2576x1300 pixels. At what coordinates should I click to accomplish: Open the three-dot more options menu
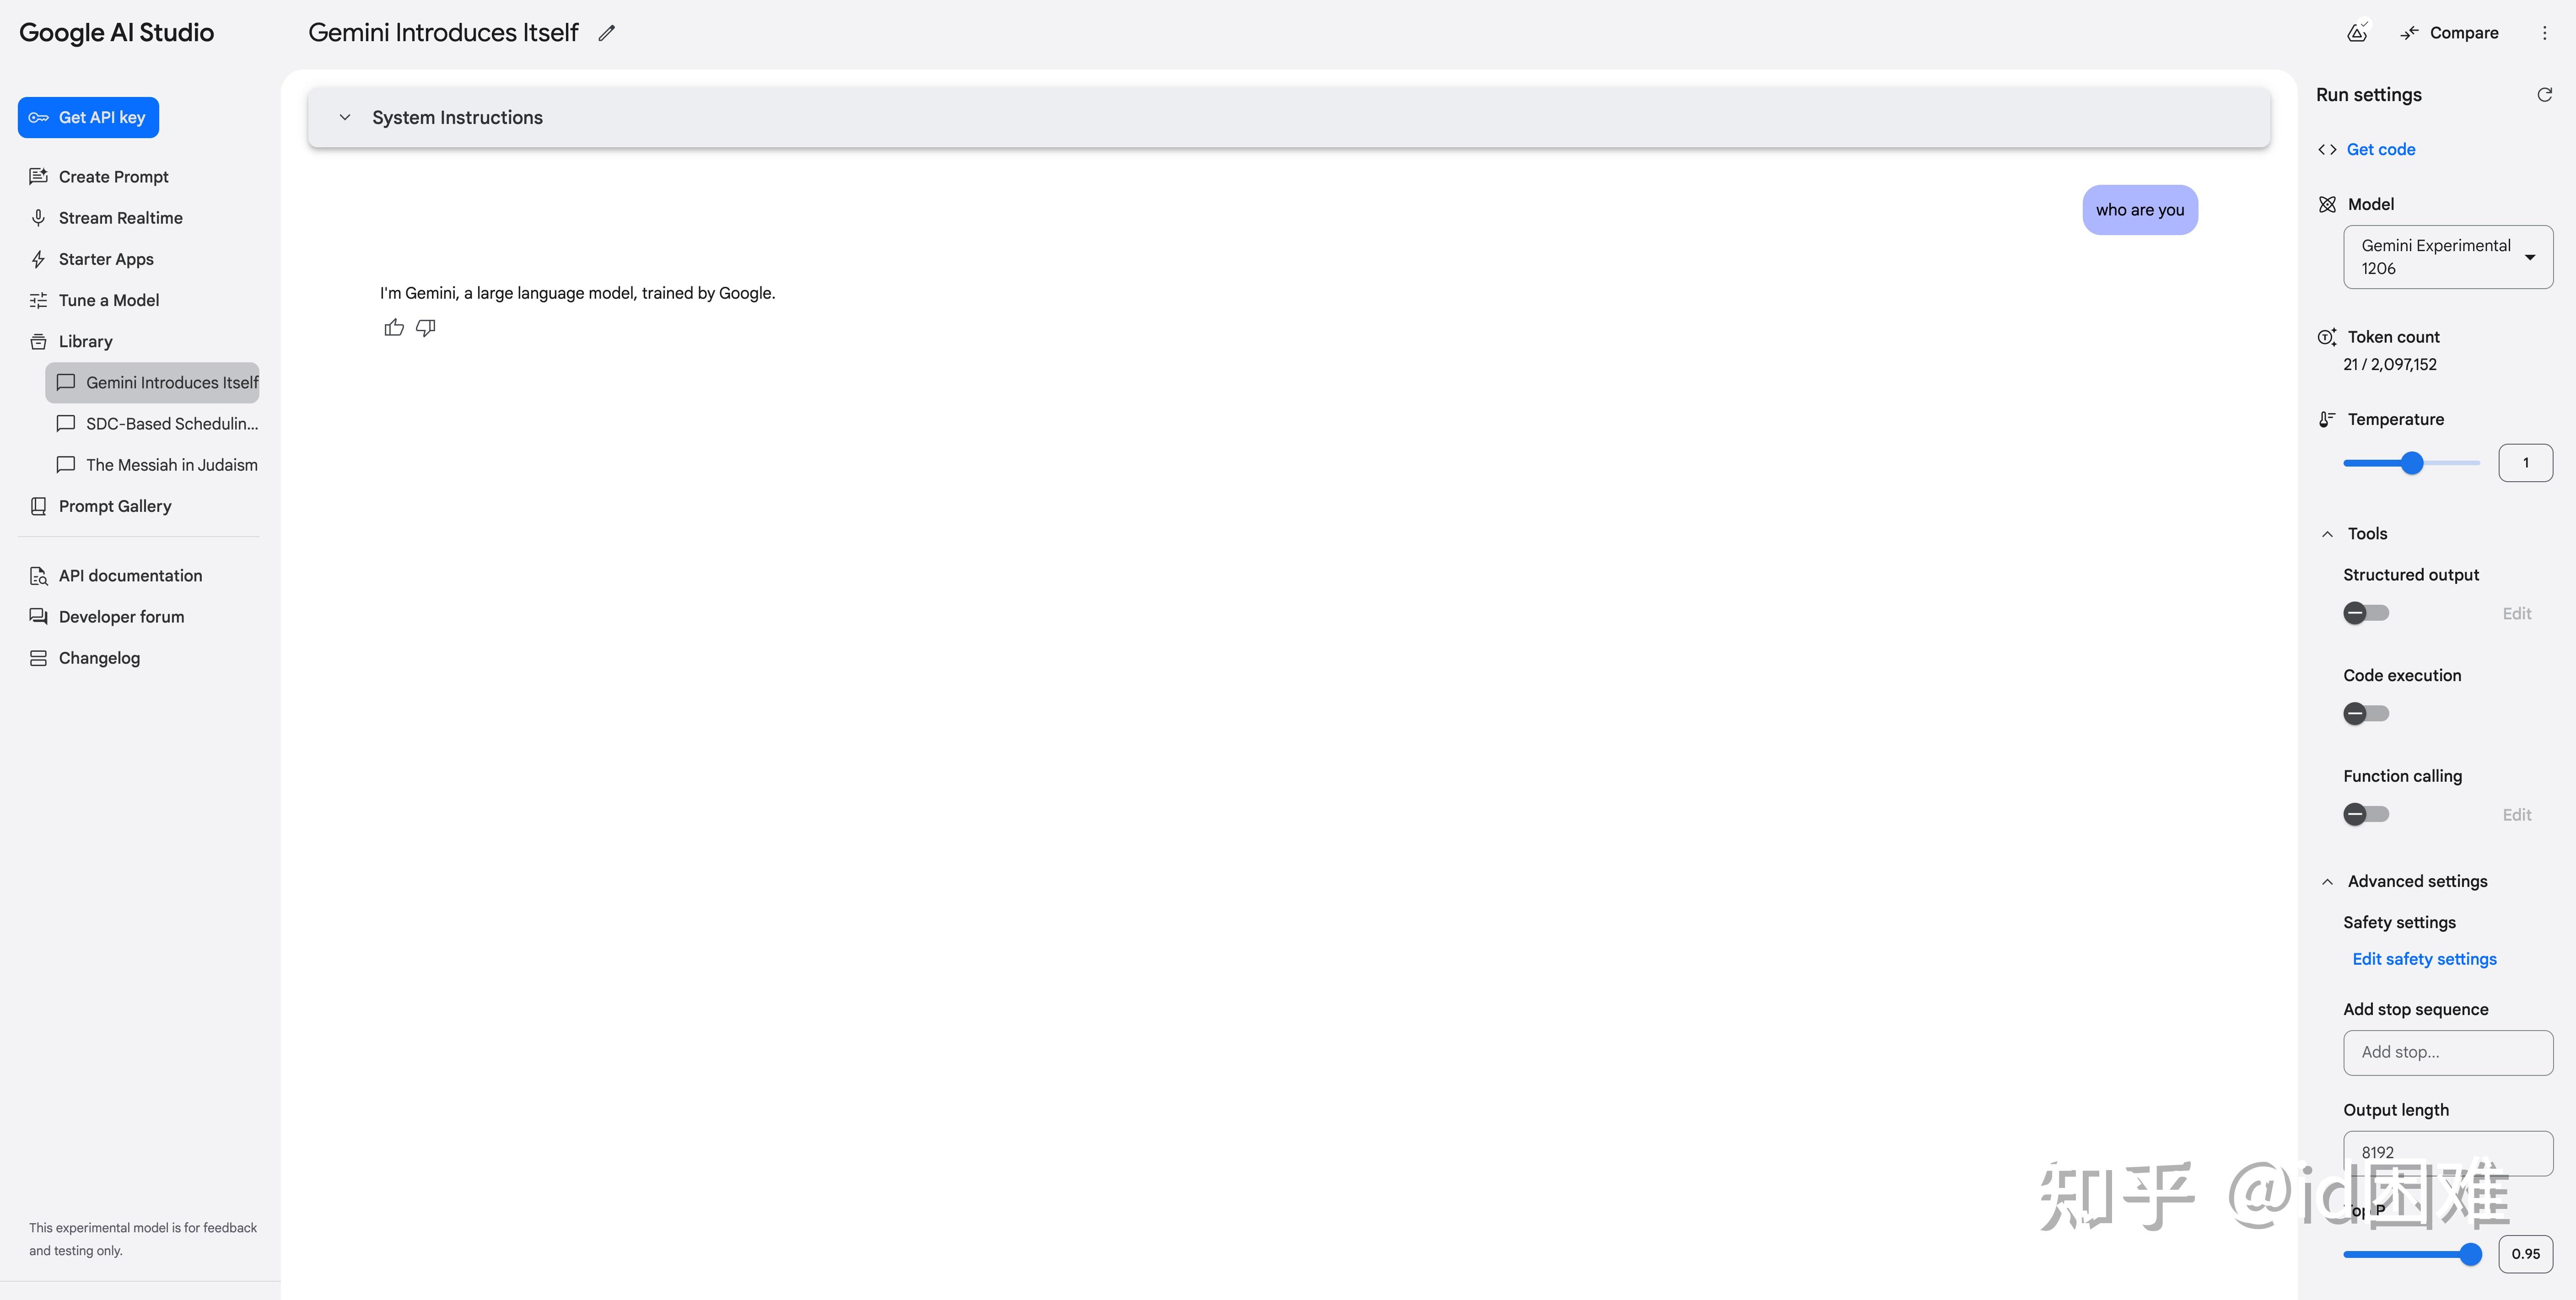(2544, 33)
